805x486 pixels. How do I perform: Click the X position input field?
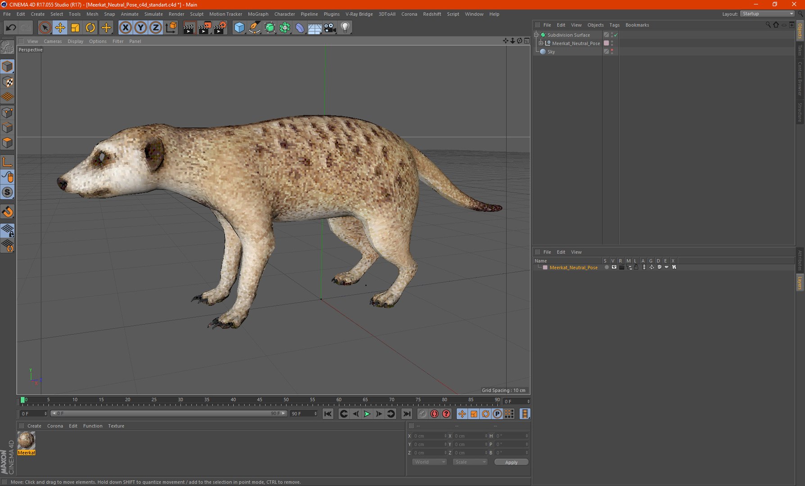pos(430,436)
